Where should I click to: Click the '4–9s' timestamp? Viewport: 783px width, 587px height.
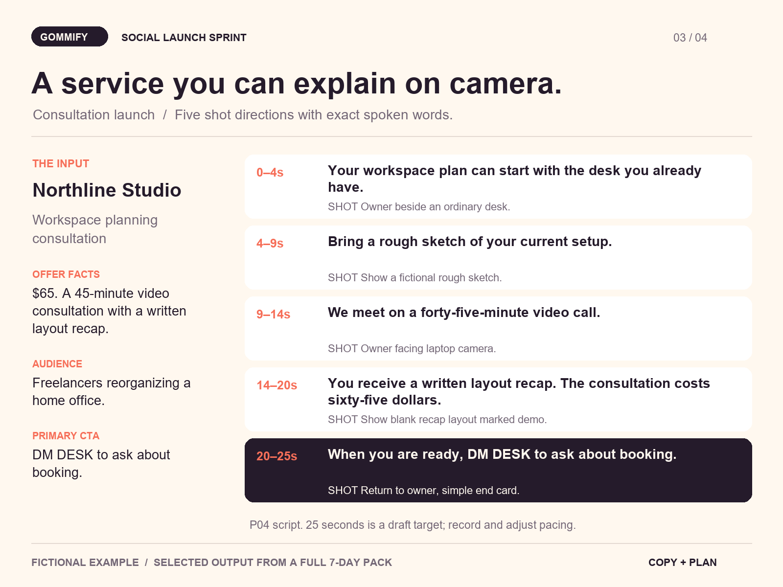pyautogui.click(x=270, y=244)
